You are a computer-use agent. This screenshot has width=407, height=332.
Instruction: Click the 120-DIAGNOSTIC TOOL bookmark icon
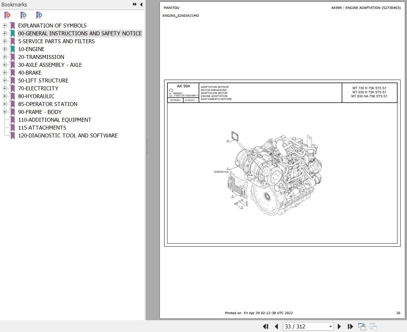coord(13,136)
